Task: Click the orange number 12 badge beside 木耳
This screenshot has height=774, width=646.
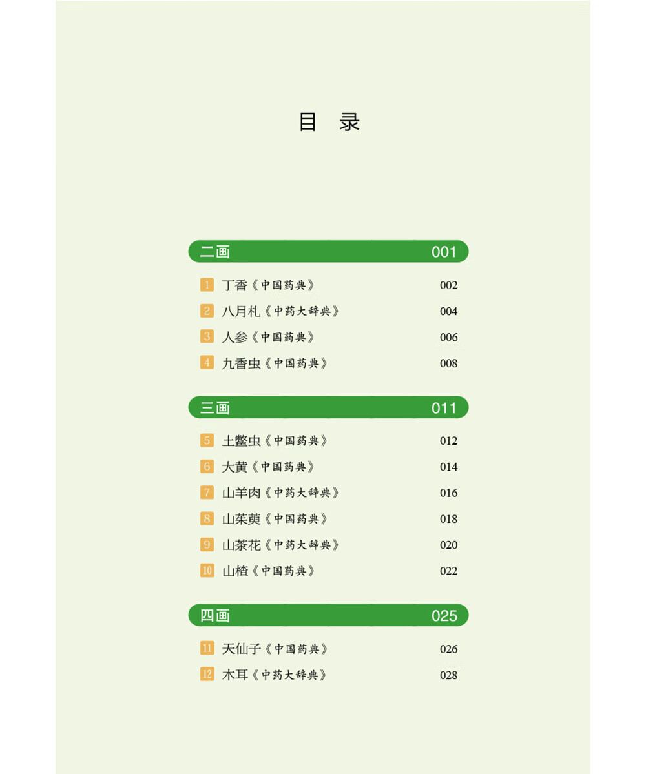Action: 207,675
